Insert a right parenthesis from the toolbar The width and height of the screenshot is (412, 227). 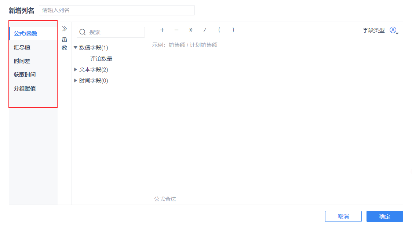click(233, 30)
